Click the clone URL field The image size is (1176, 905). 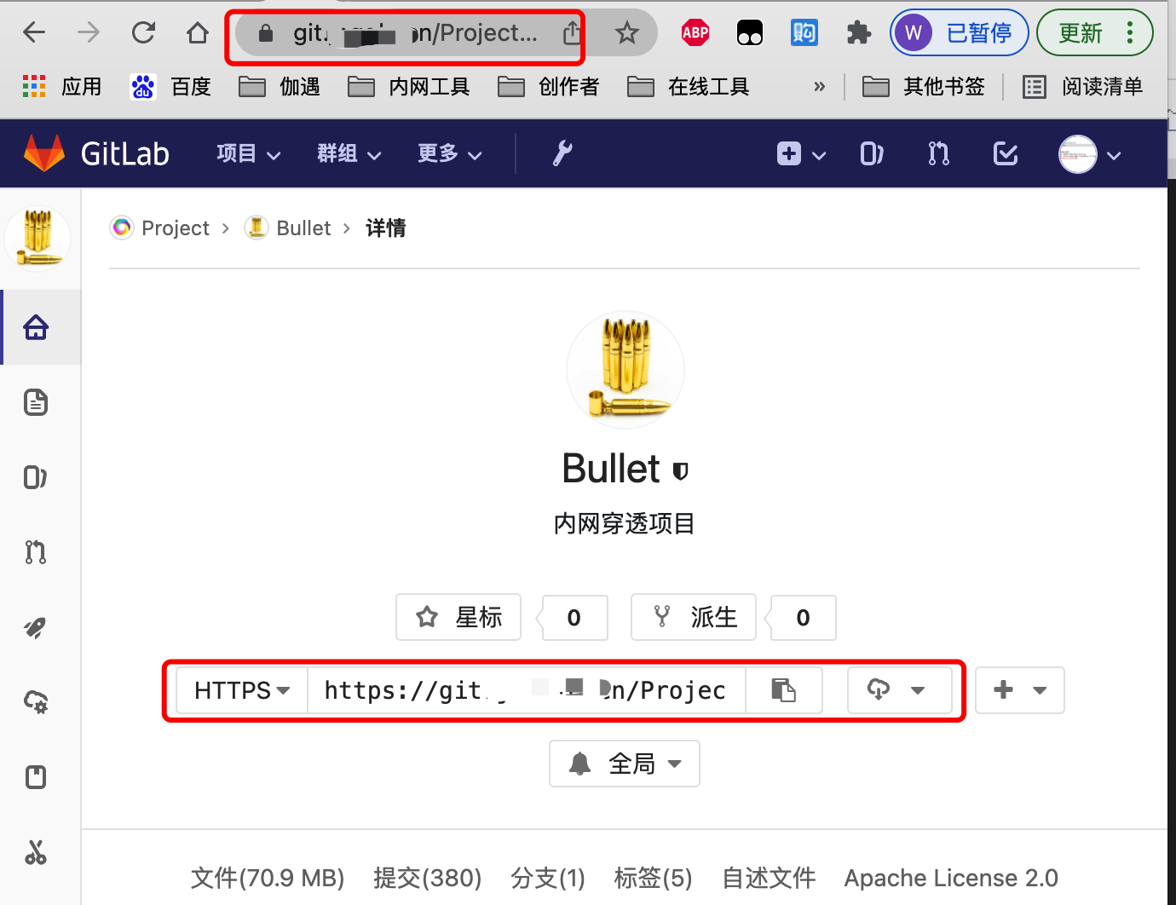pos(526,690)
